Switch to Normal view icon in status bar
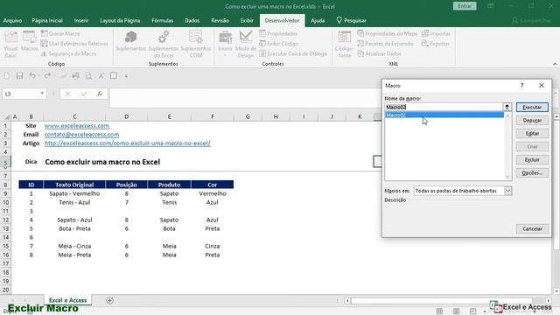Viewport: 560px width, 315px height. coord(439,311)
